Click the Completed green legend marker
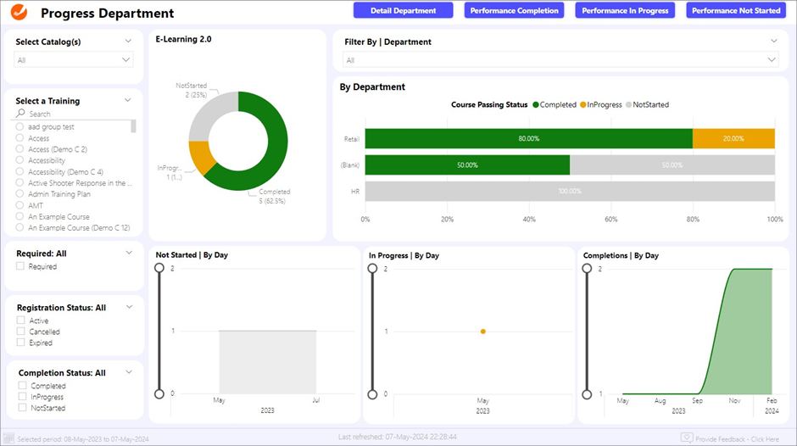Screen dimensions: 797x446 (x=536, y=105)
